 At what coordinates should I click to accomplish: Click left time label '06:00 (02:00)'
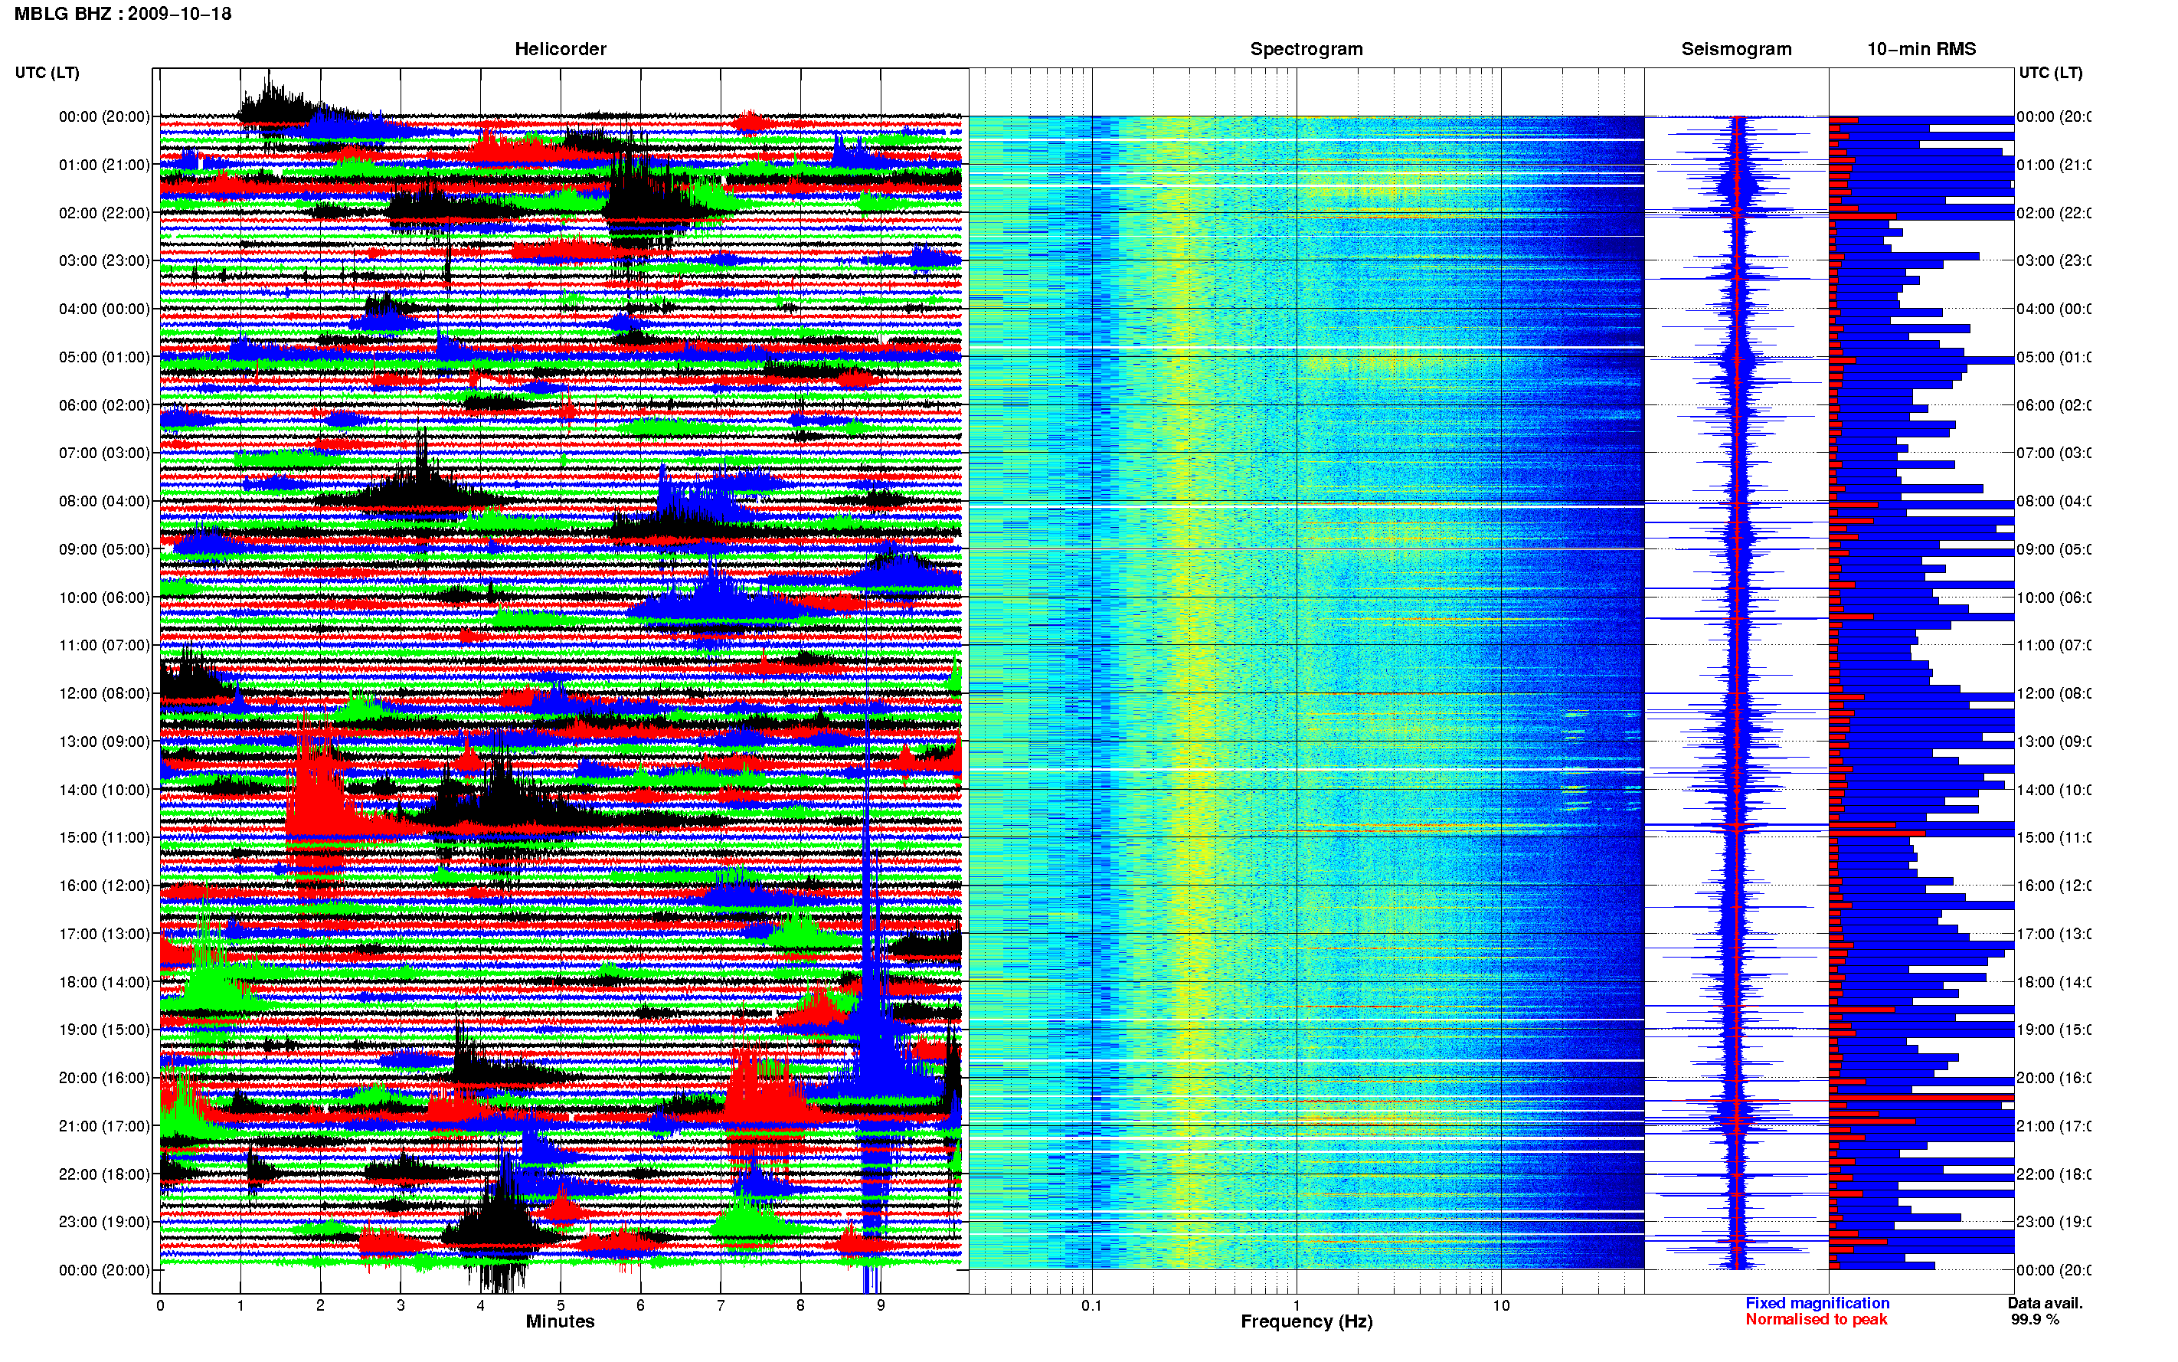[104, 405]
